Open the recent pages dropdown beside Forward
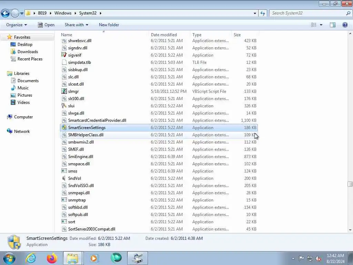 pos(22,13)
